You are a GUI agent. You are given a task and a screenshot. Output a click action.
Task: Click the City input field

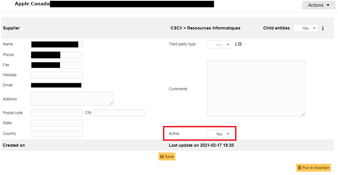[118, 113]
